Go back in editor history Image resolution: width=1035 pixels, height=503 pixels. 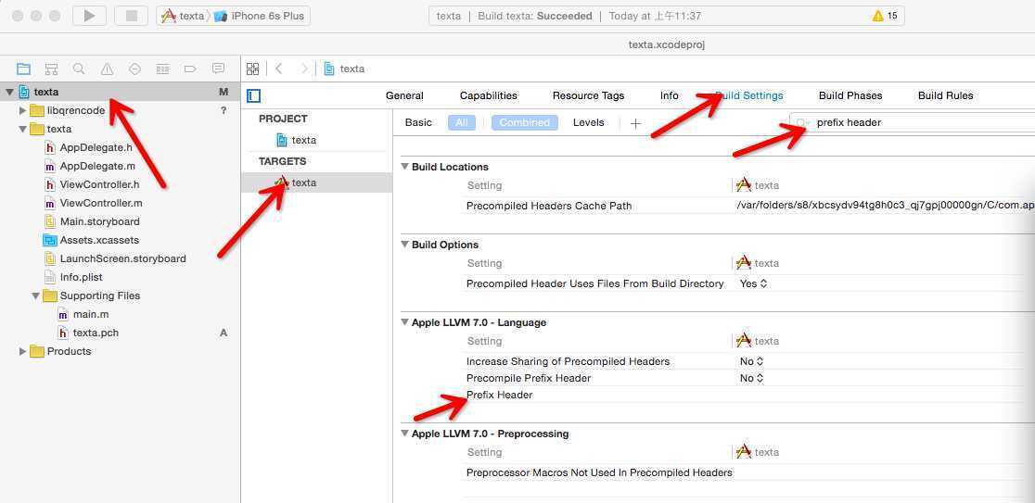(x=278, y=69)
